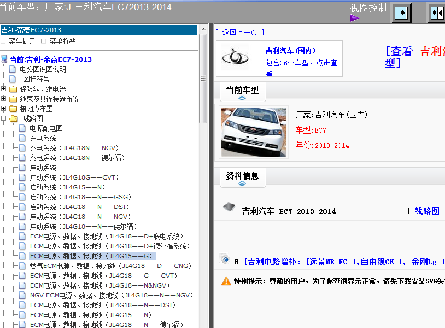
Task: Click the page icon of 电源配电图
Action: 22,128
